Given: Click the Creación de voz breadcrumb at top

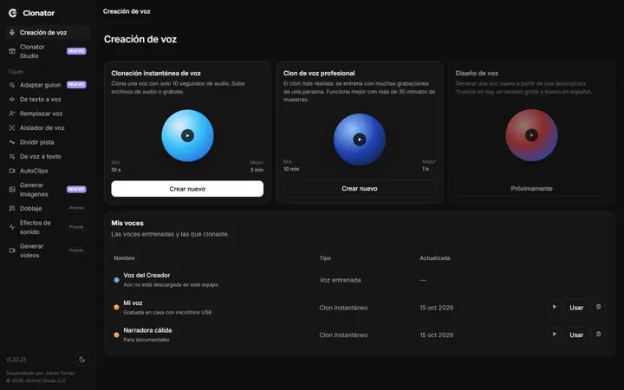Looking at the screenshot, I should tap(127, 11).
